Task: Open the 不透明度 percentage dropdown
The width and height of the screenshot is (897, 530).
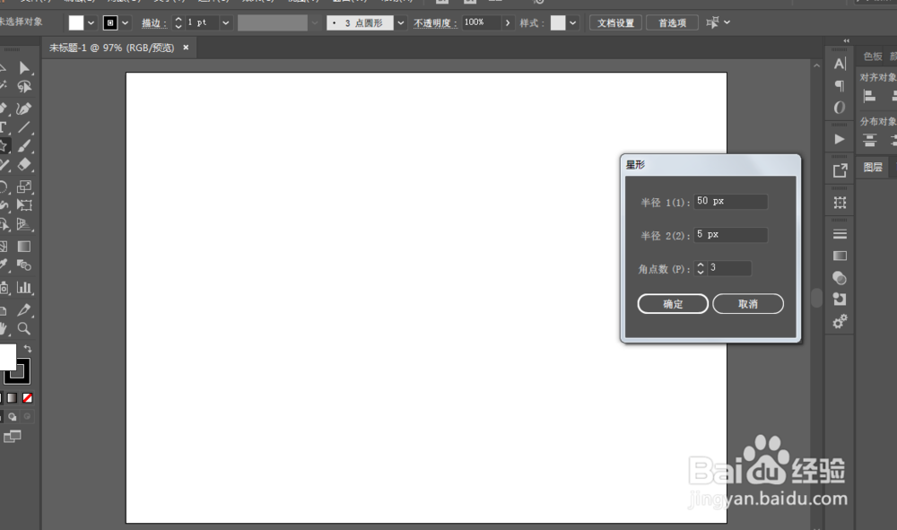Action: pyautogui.click(x=508, y=22)
